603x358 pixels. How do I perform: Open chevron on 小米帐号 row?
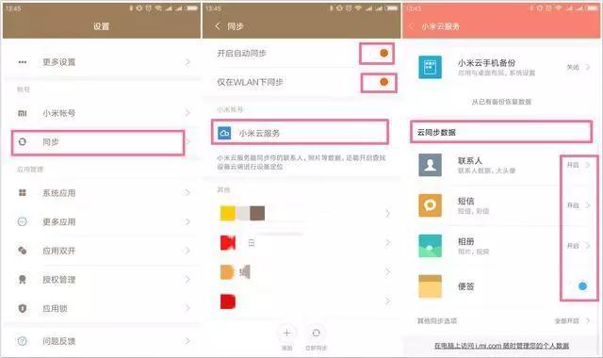tap(187, 113)
